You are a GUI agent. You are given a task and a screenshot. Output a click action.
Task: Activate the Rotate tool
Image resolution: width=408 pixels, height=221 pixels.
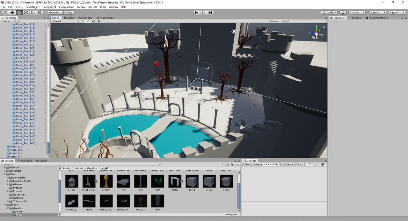coord(19,12)
